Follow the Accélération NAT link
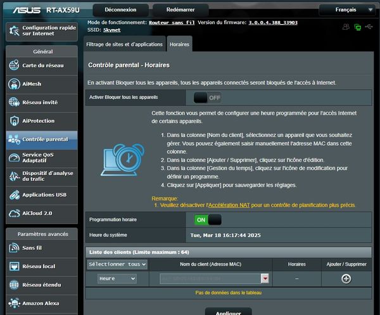Viewport: 380px width, 315px height. [229, 205]
